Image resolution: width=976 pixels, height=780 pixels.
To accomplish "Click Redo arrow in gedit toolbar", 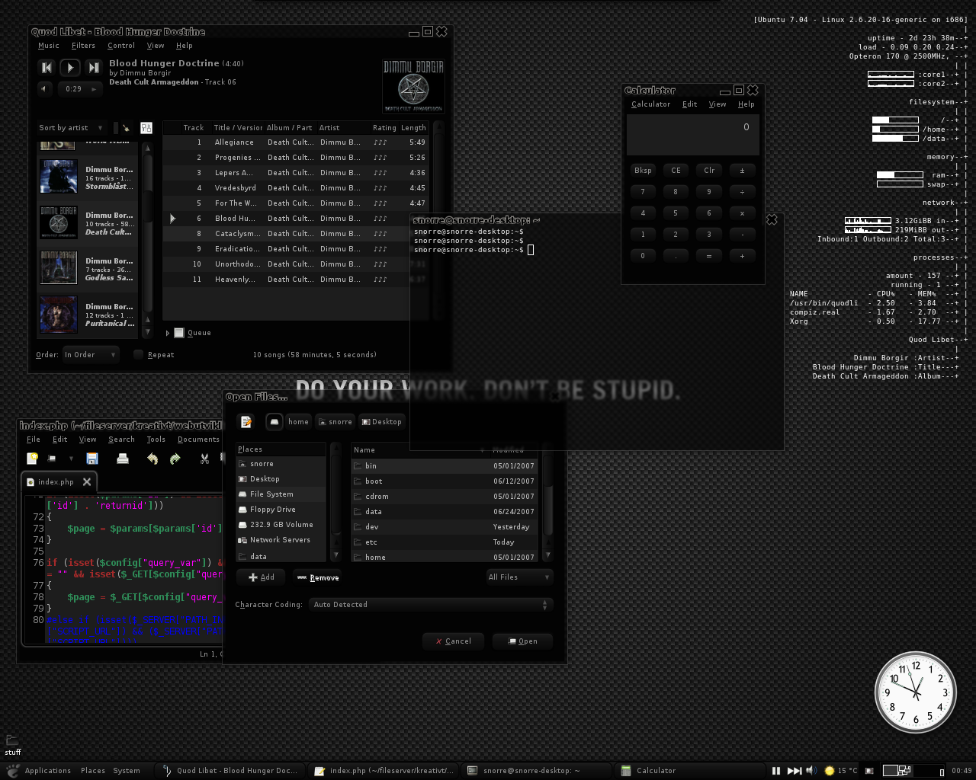I will click(x=175, y=459).
